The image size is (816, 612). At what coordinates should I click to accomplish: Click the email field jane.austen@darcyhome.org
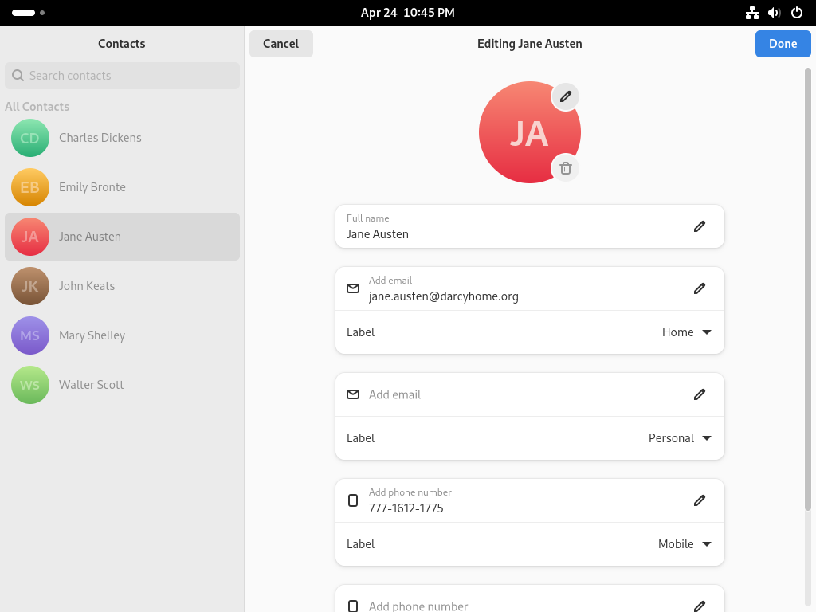(x=530, y=288)
